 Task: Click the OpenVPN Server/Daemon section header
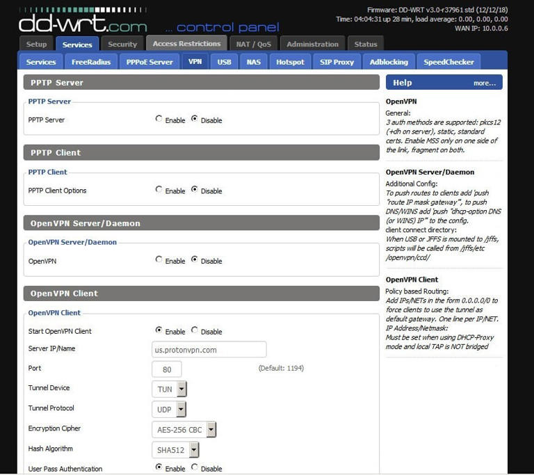tap(201, 223)
